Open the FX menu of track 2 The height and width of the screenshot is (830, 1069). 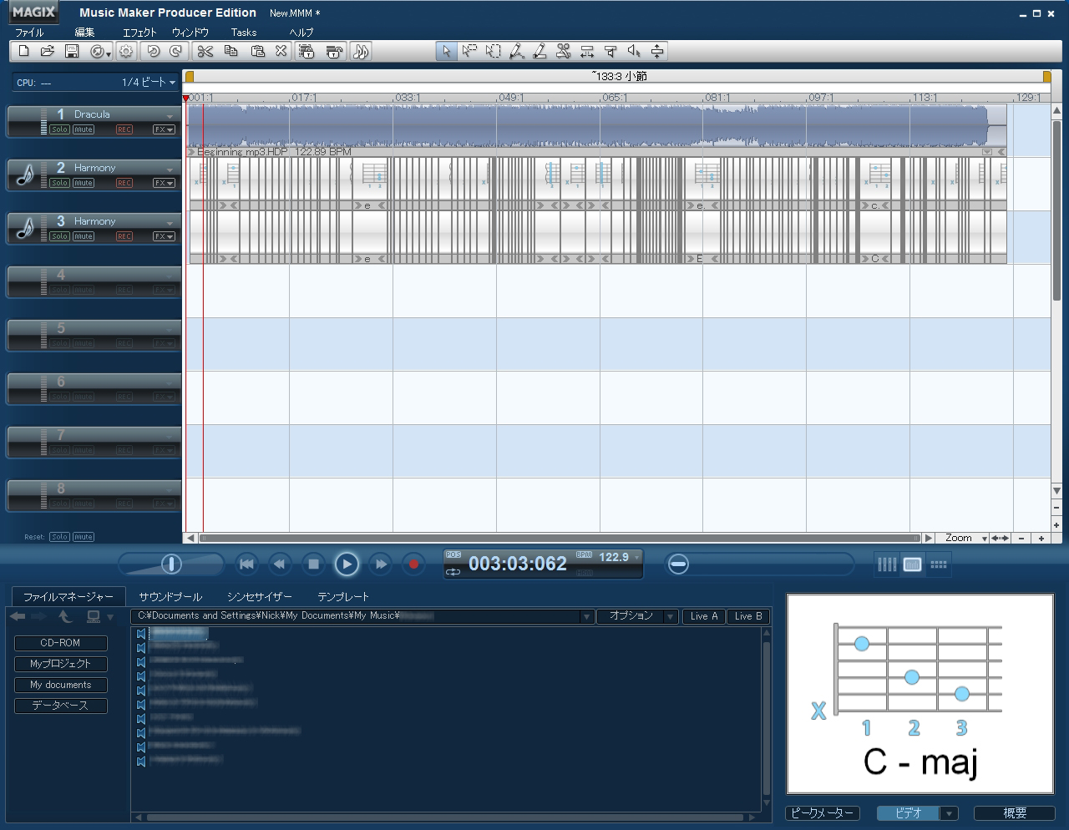164,183
